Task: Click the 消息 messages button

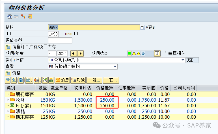Action: (x=62, y=80)
